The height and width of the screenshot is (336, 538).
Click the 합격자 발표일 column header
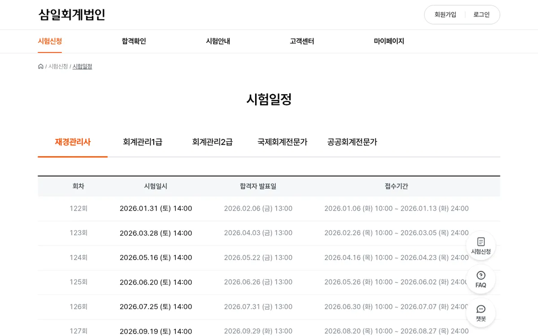(x=258, y=186)
